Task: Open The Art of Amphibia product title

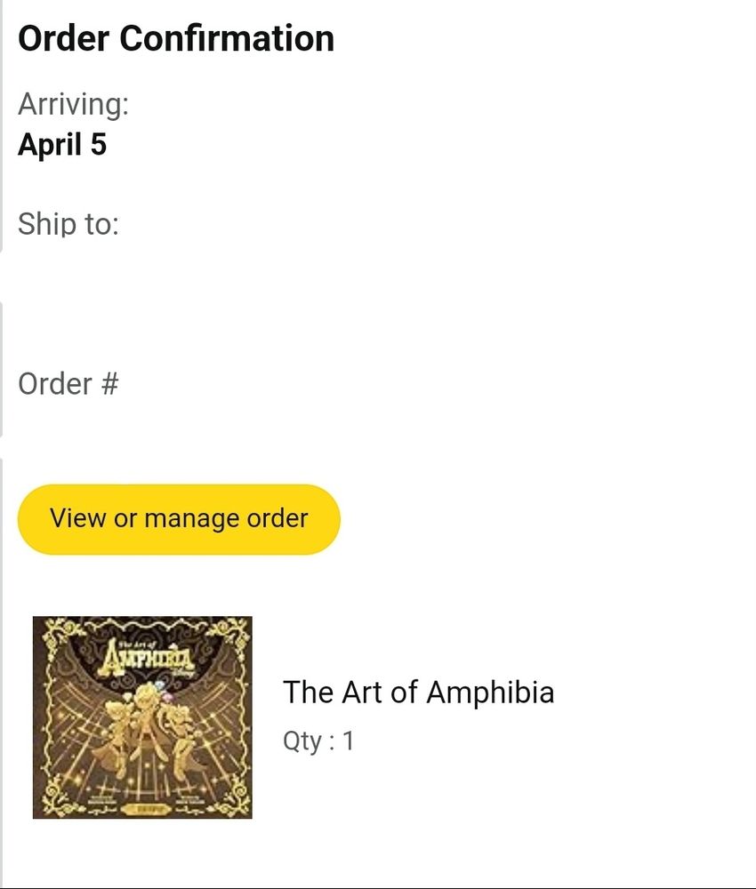Action: [419, 693]
